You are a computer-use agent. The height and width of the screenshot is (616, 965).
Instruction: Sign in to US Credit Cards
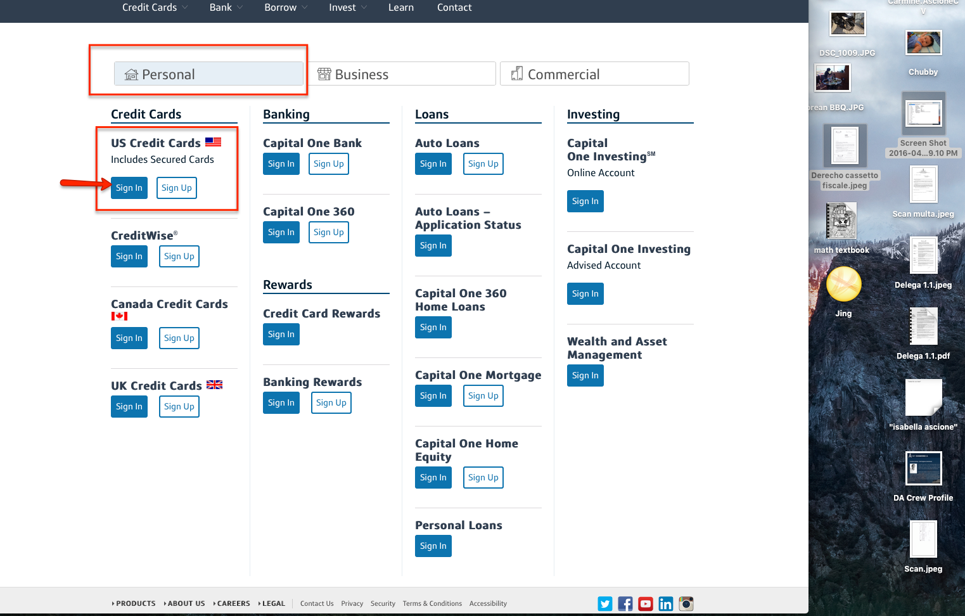click(129, 188)
